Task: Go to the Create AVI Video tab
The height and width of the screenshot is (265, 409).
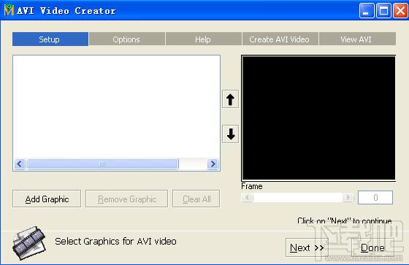Action: (x=280, y=39)
